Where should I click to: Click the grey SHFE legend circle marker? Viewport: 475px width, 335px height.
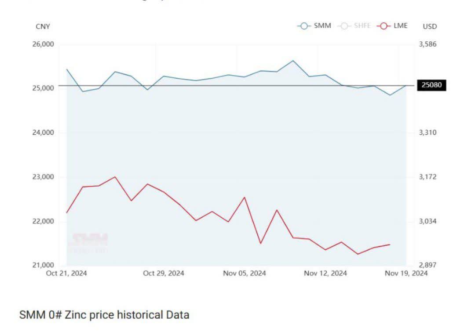click(x=344, y=26)
